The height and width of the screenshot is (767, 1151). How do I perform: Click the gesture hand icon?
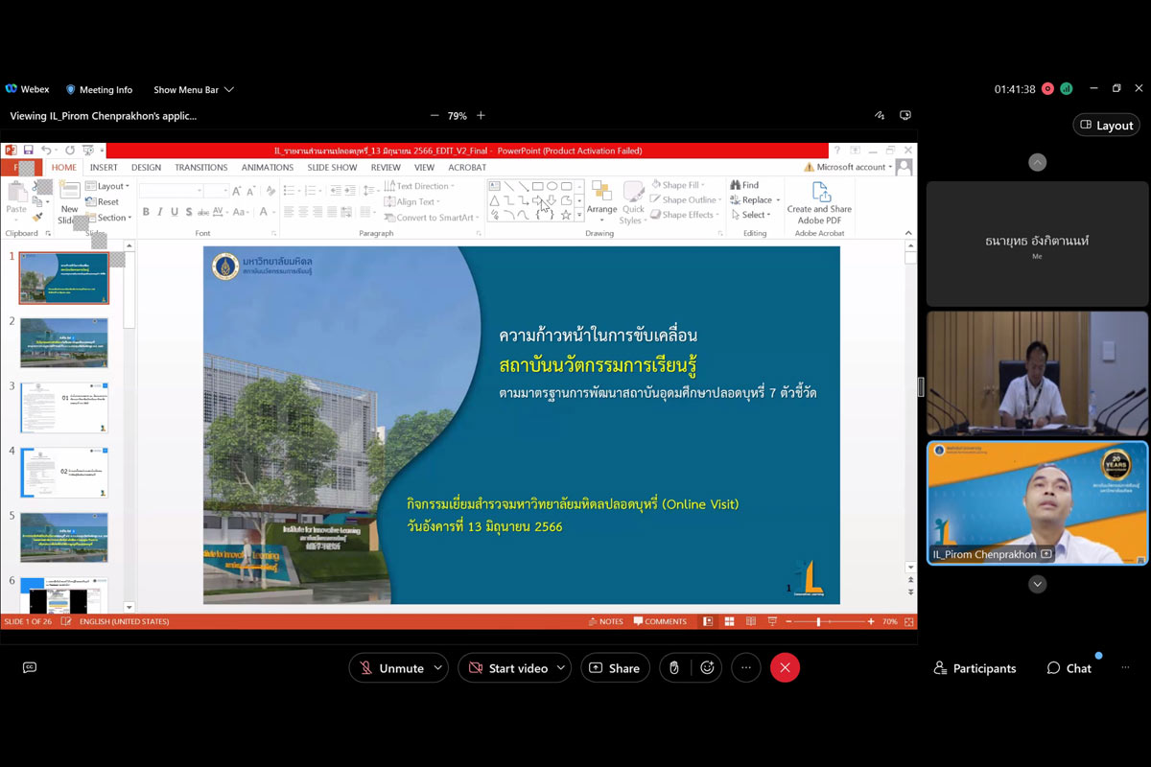pyautogui.click(x=674, y=668)
